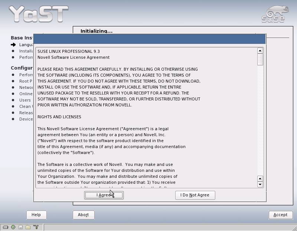Screen dimensions: 297x231
Task: Click the Configuration sidebar heading
Action: coord(22,68)
